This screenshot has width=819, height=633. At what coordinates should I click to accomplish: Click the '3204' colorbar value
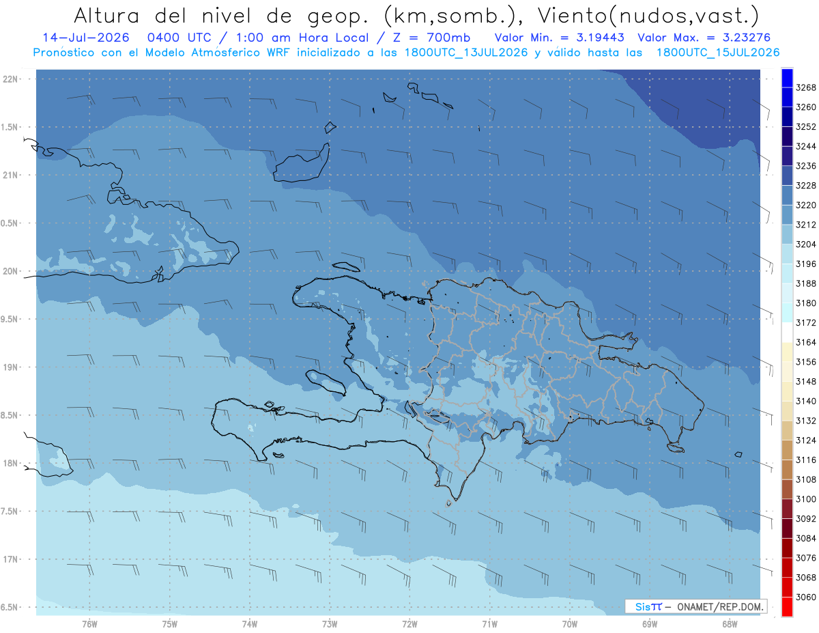pyautogui.click(x=805, y=244)
